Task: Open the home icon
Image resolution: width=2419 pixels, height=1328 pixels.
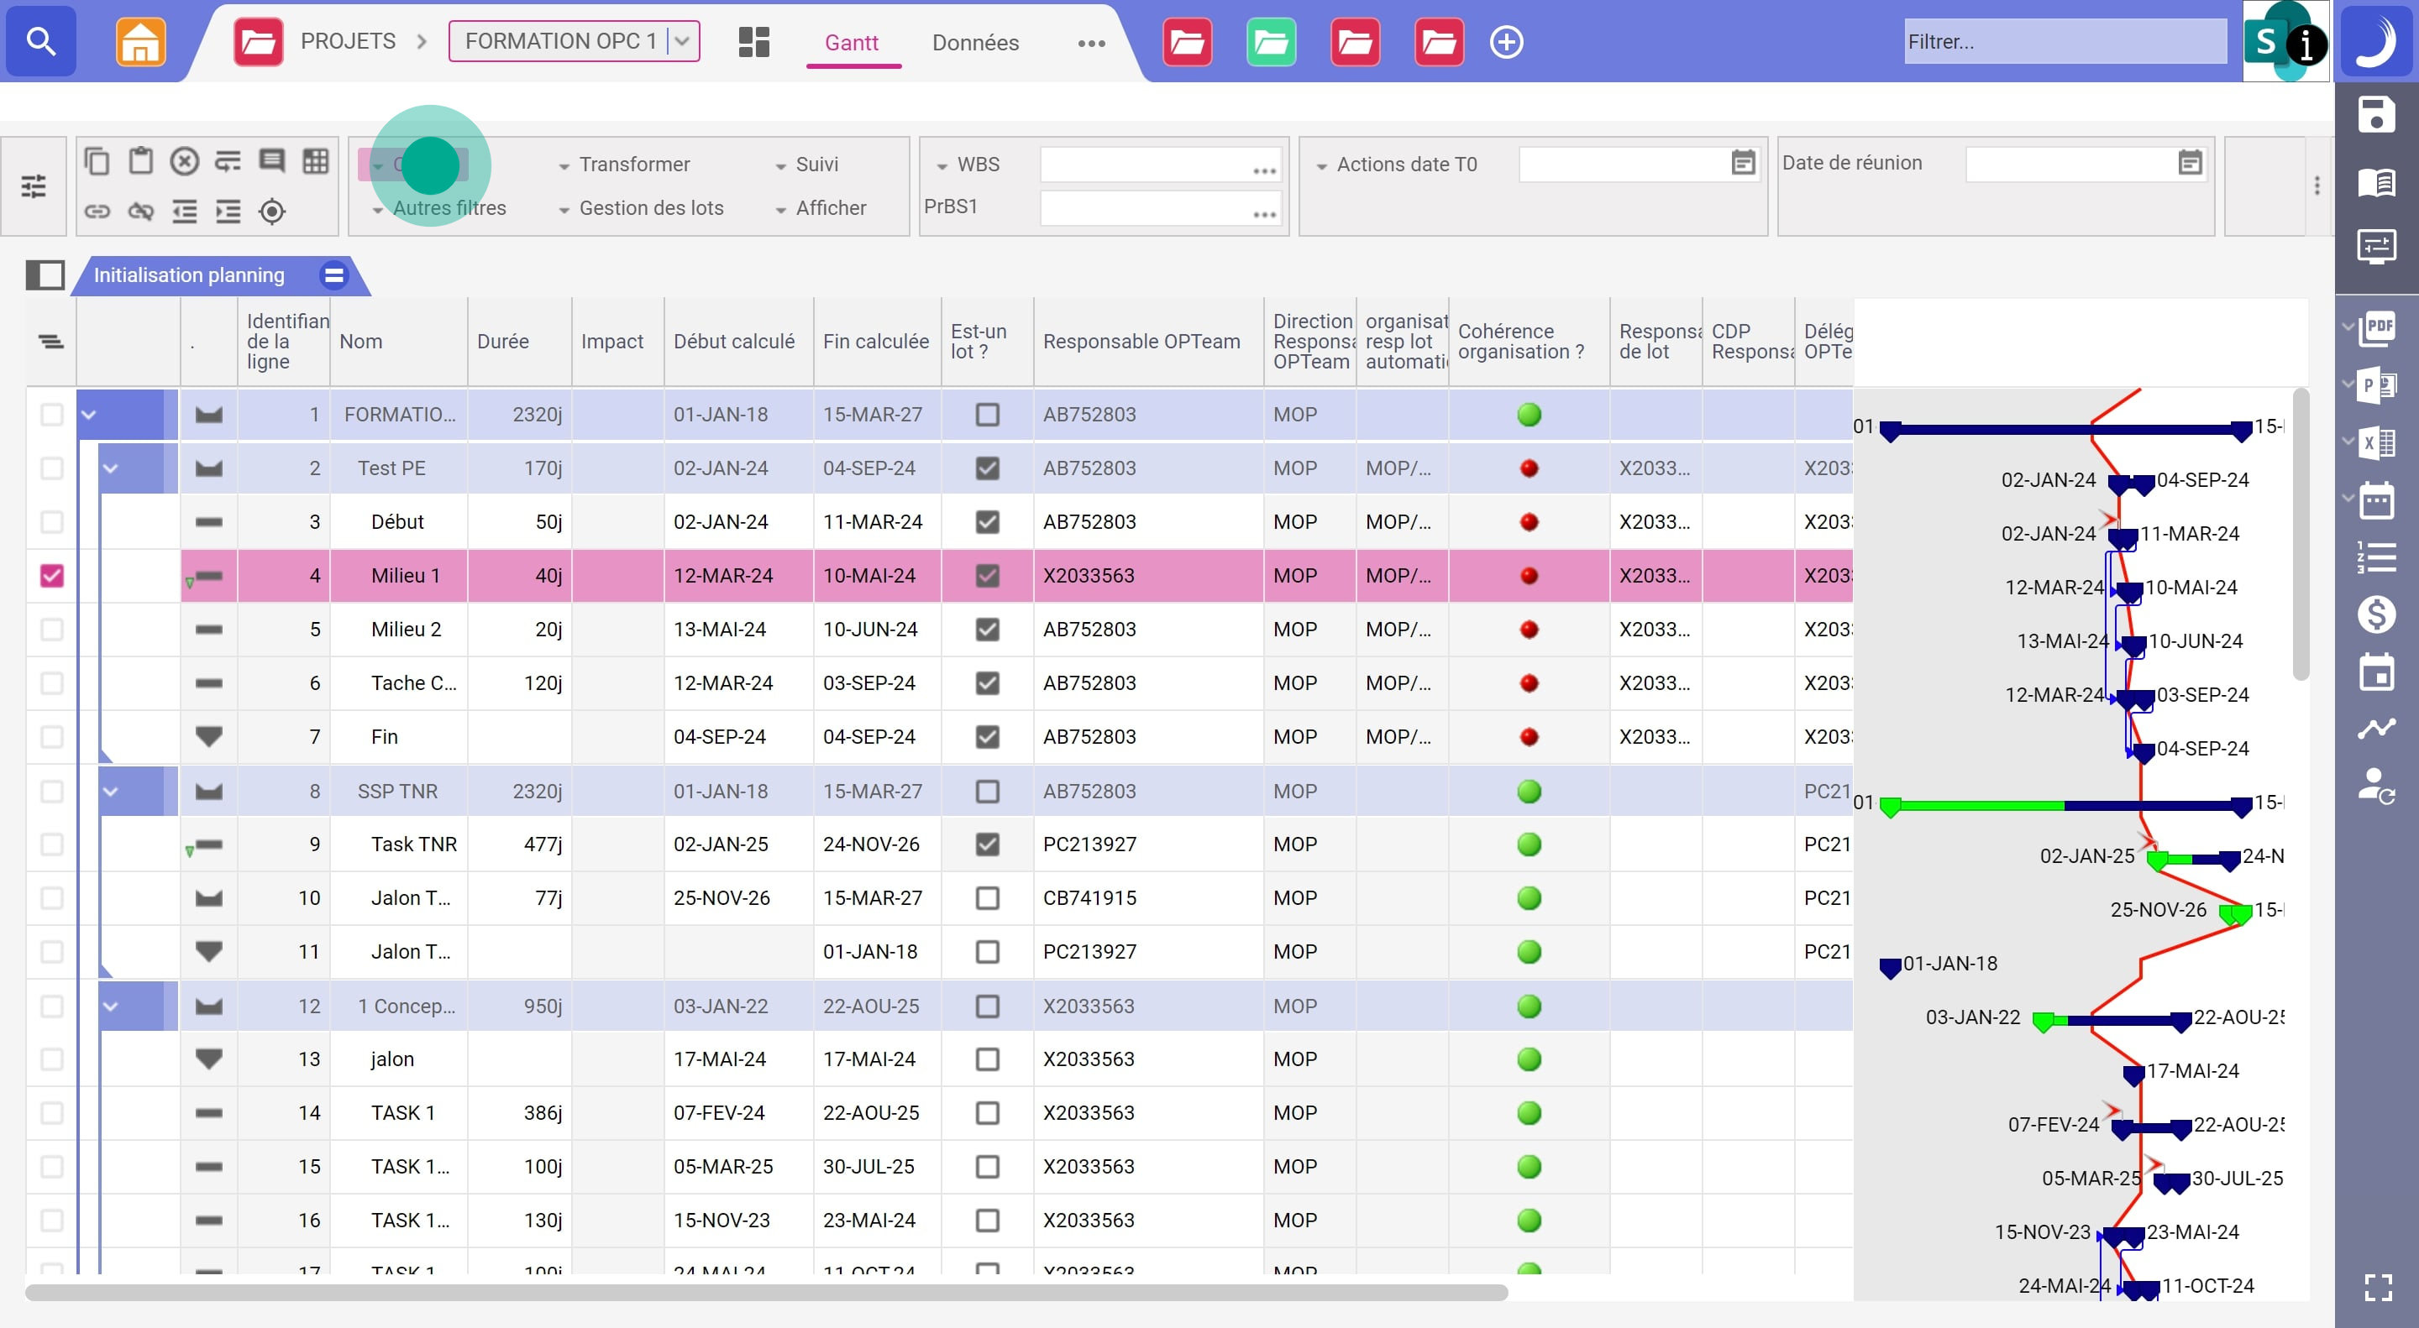Action: (x=140, y=41)
